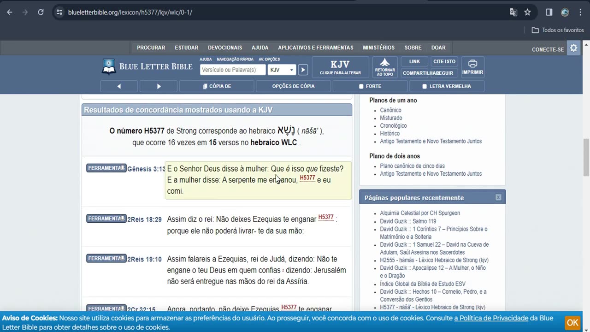
Task: Click H5377 link in Gênesis 3:13 verse
Action: (x=307, y=178)
